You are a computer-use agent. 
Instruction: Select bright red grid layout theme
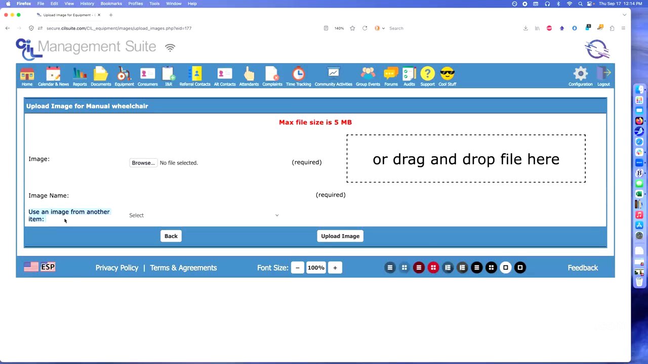pos(433,267)
